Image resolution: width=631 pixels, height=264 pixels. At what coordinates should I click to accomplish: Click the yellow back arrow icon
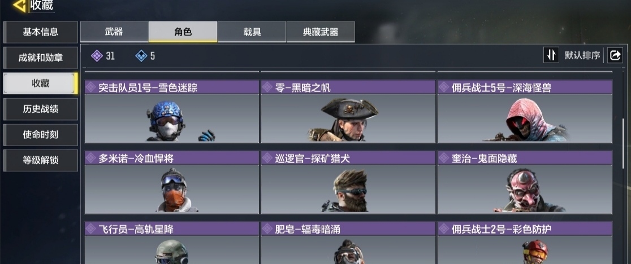pyautogui.click(x=19, y=6)
